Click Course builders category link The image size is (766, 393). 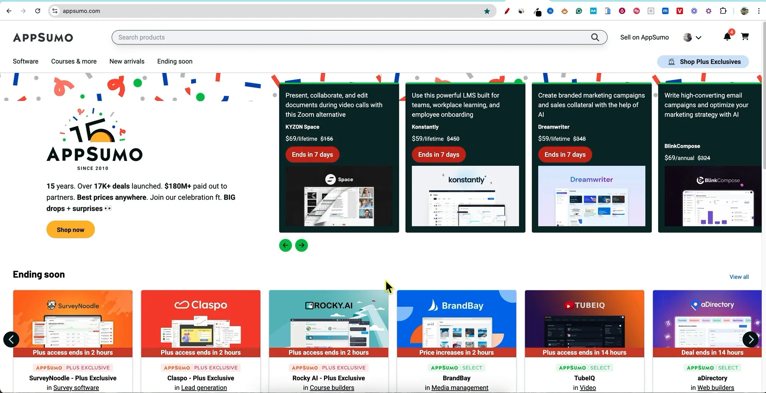(332, 388)
